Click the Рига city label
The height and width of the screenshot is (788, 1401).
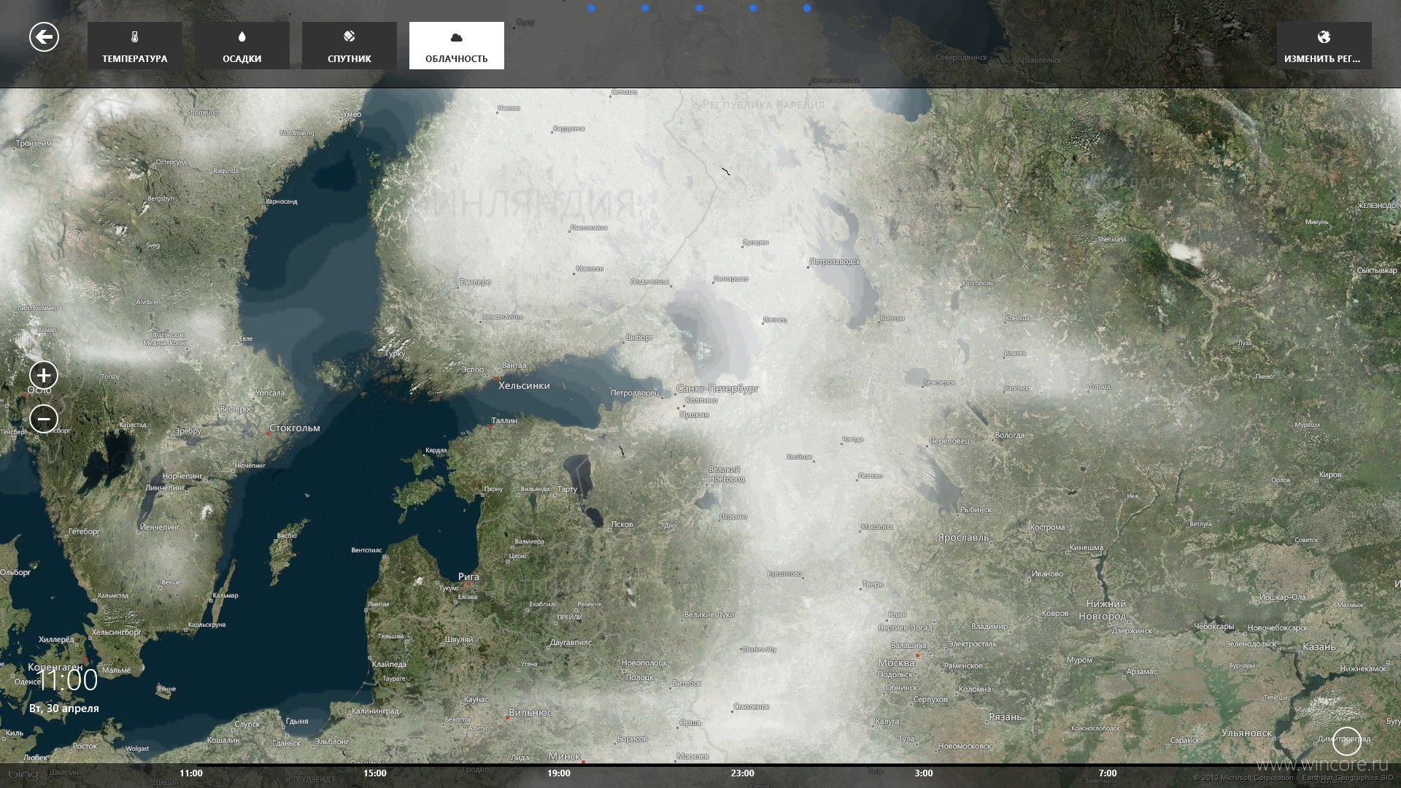468,577
